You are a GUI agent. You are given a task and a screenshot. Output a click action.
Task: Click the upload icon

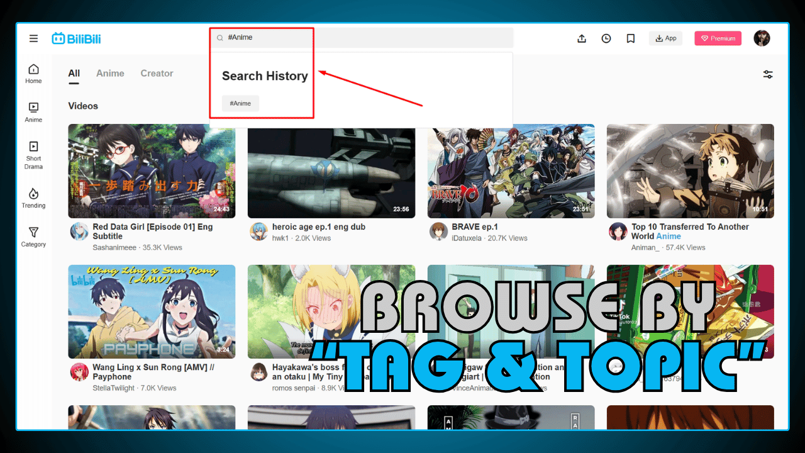tap(582, 38)
